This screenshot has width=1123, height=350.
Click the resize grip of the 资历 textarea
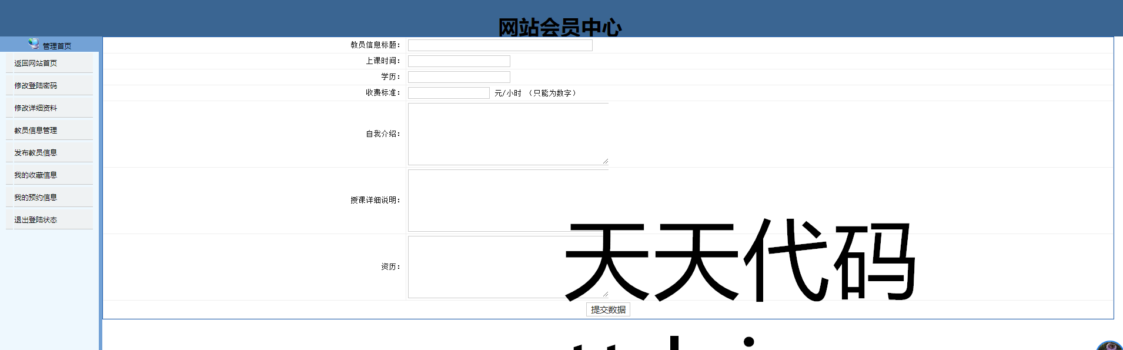point(605,294)
